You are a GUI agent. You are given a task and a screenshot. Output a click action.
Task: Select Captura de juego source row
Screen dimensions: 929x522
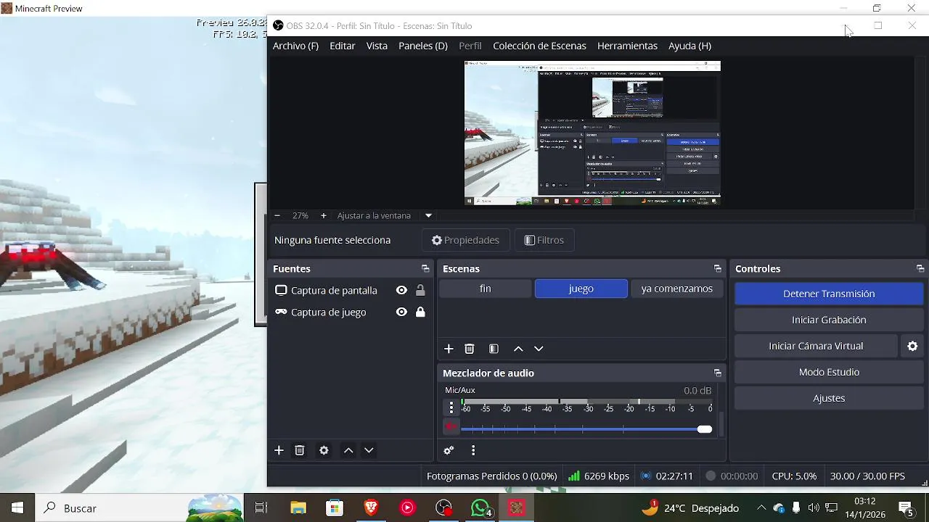[x=351, y=312]
